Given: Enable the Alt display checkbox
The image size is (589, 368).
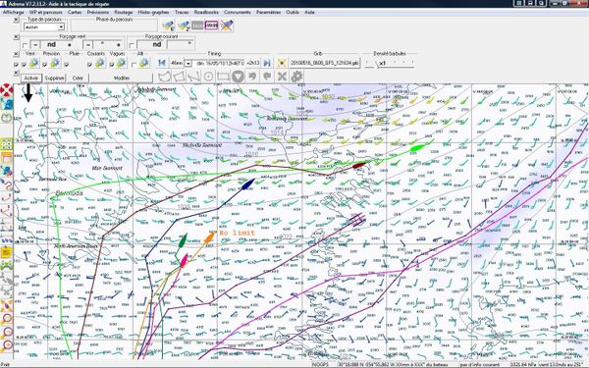Looking at the screenshot, I should tap(134, 65).
